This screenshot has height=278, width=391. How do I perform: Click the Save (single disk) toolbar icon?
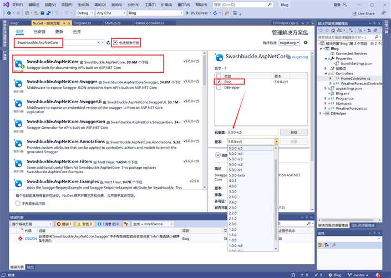(42, 13)
